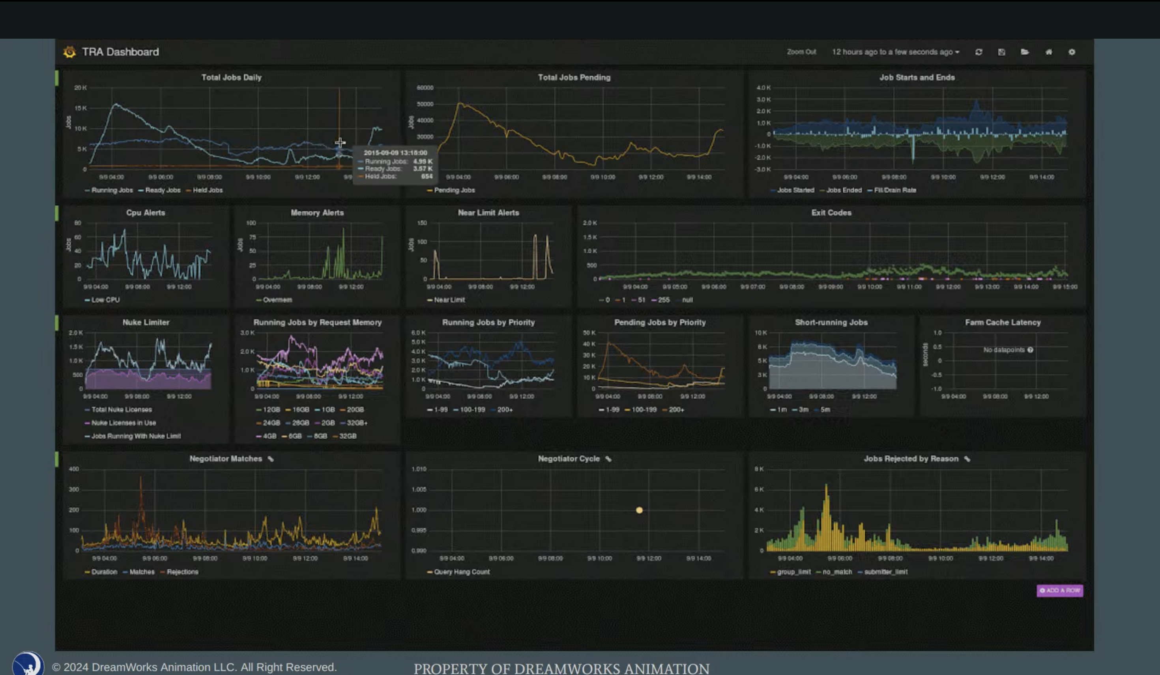This screenshot has width=1160, height=675.
Task: Open the Memory Alerts panel title menu
Action: [x=317, y=213]
